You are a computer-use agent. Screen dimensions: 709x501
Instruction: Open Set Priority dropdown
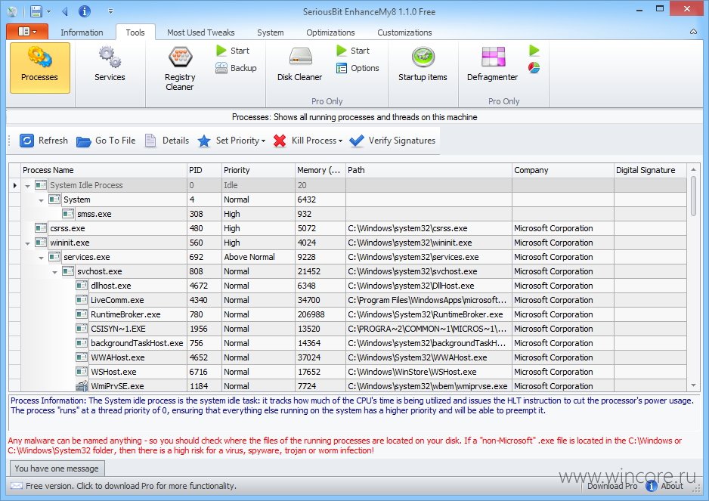(x=232, y=141)
